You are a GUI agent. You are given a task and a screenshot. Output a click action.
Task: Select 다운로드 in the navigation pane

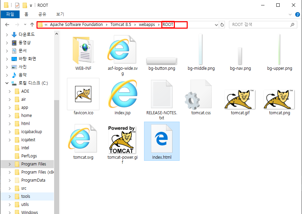(27, 34)
